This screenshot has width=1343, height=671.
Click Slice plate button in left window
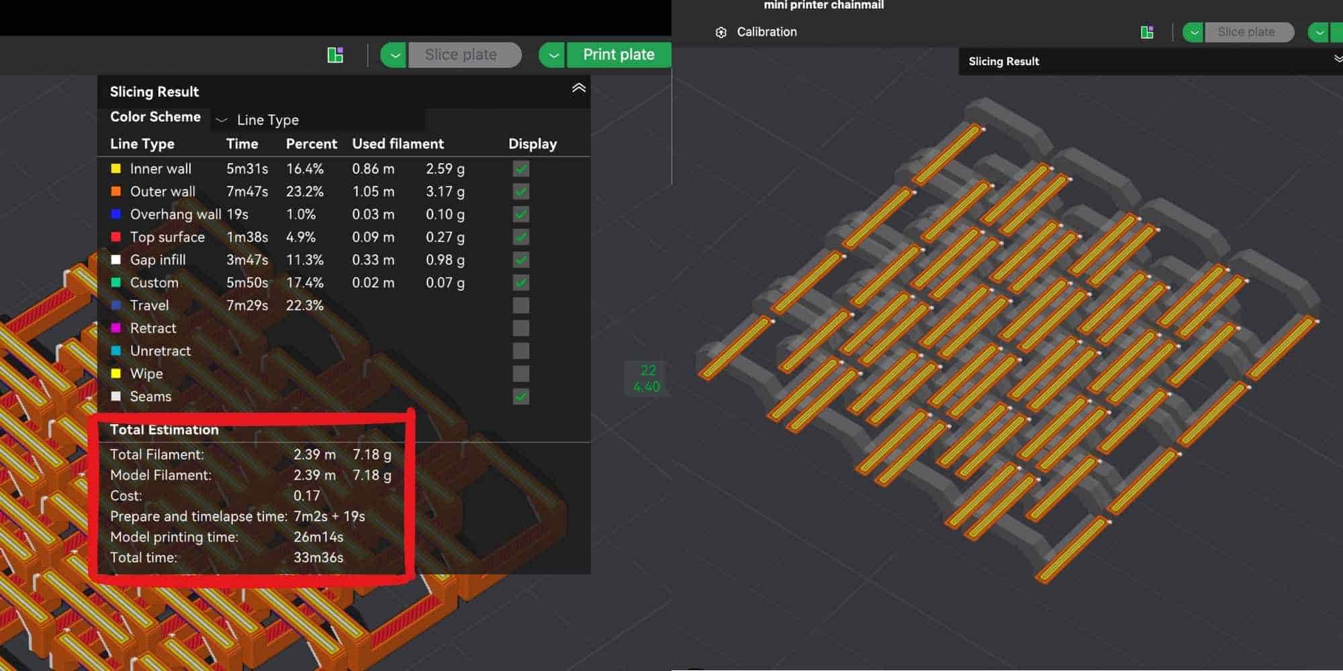click(x=463, y=55)
